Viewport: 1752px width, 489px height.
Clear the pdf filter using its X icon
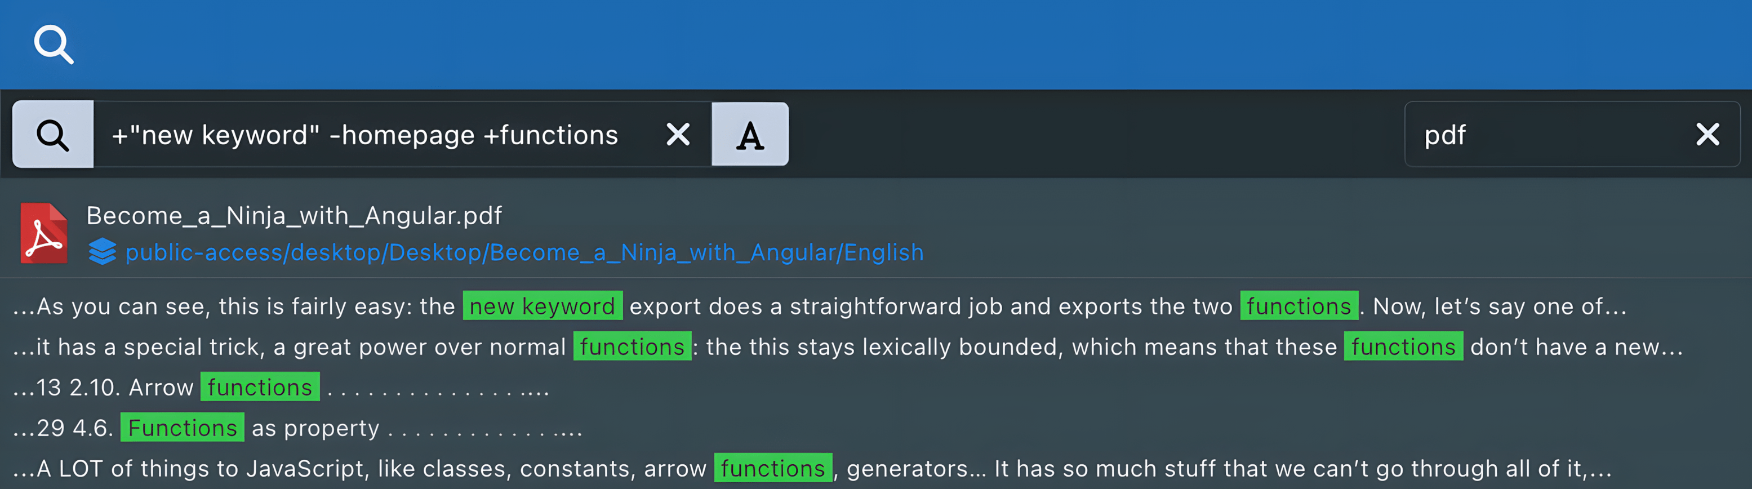coord(1708,134)
